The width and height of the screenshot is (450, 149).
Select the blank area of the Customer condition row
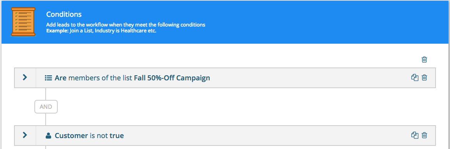267,135
